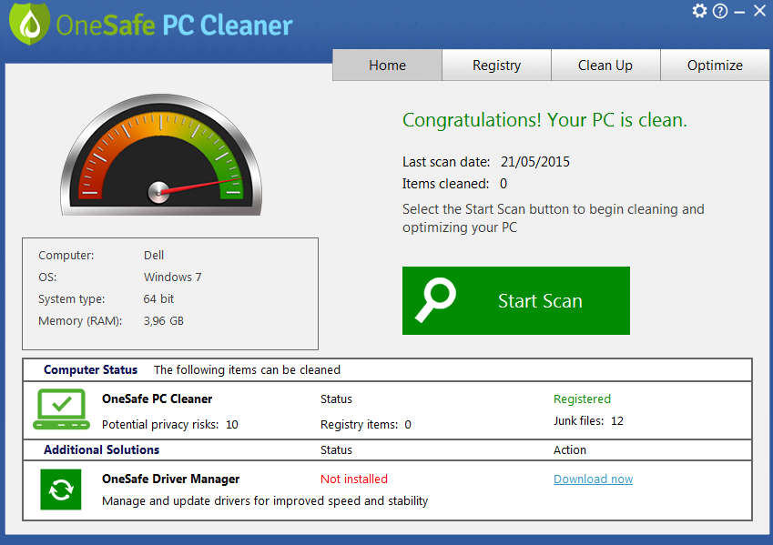Click the Additional Solutions heading
The height and width of the screenshot is (545, 773).
click(102, 449)
